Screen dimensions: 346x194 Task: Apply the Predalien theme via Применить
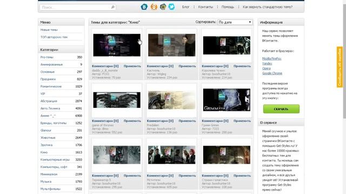coord(187,121)
